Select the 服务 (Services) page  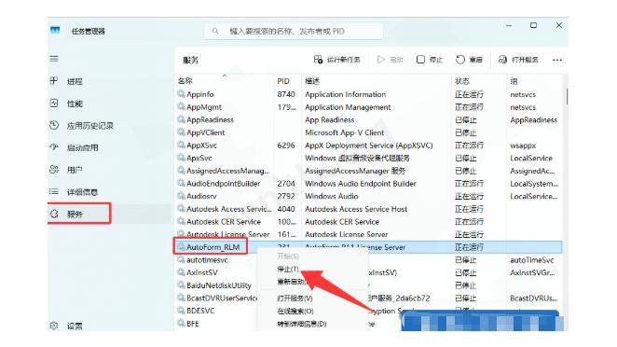tap(78, 214)
